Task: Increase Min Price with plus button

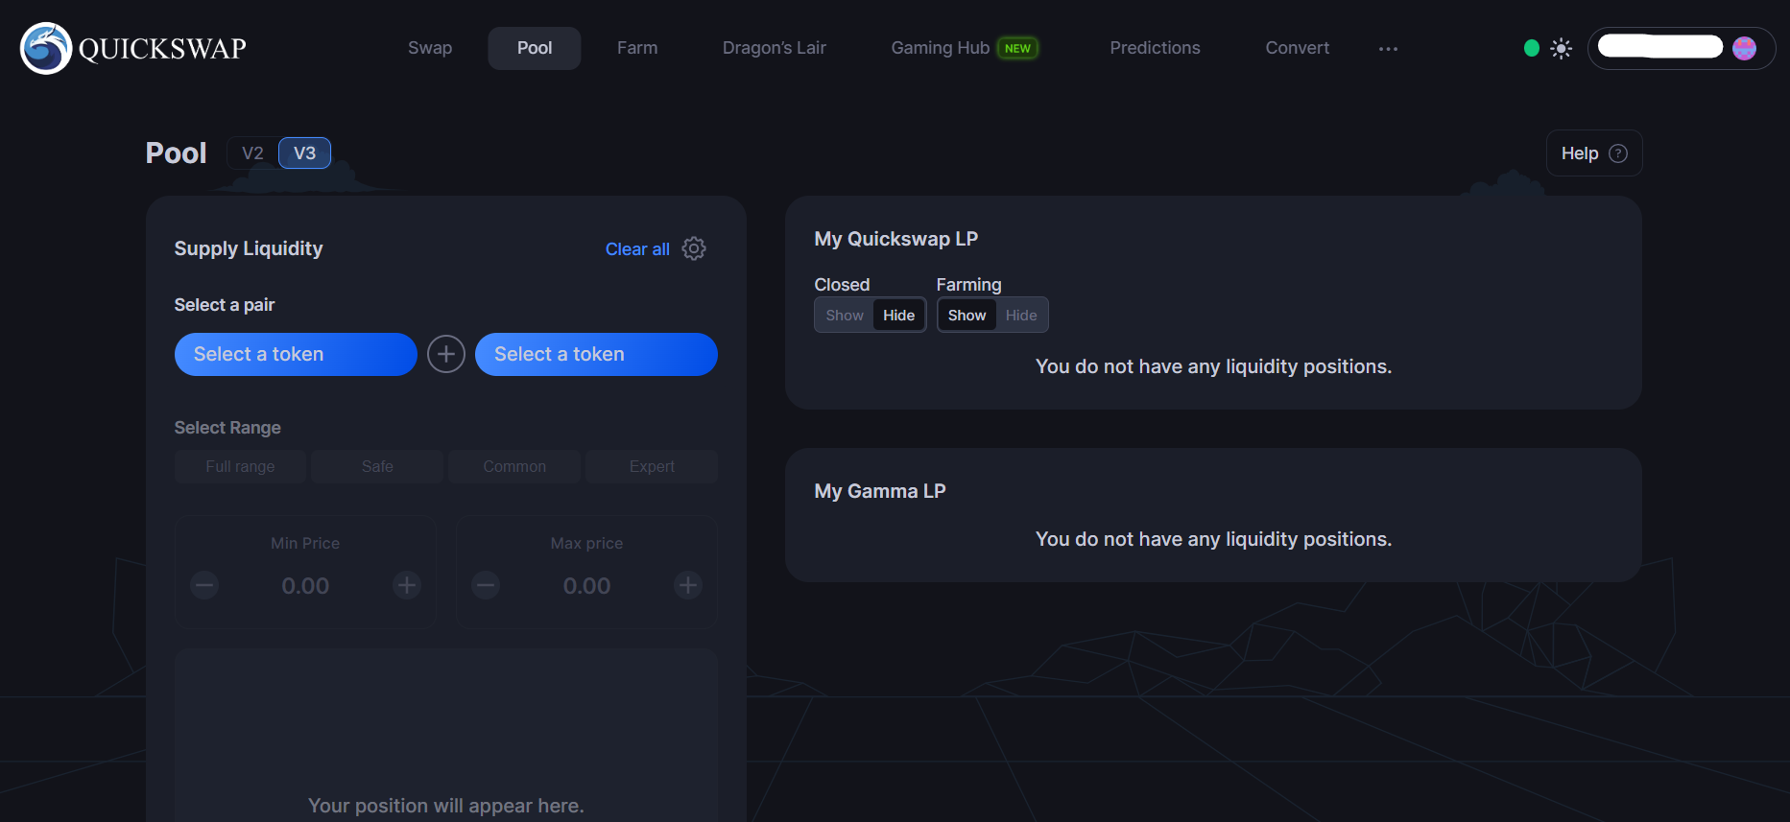Action: tap(407, 585)
